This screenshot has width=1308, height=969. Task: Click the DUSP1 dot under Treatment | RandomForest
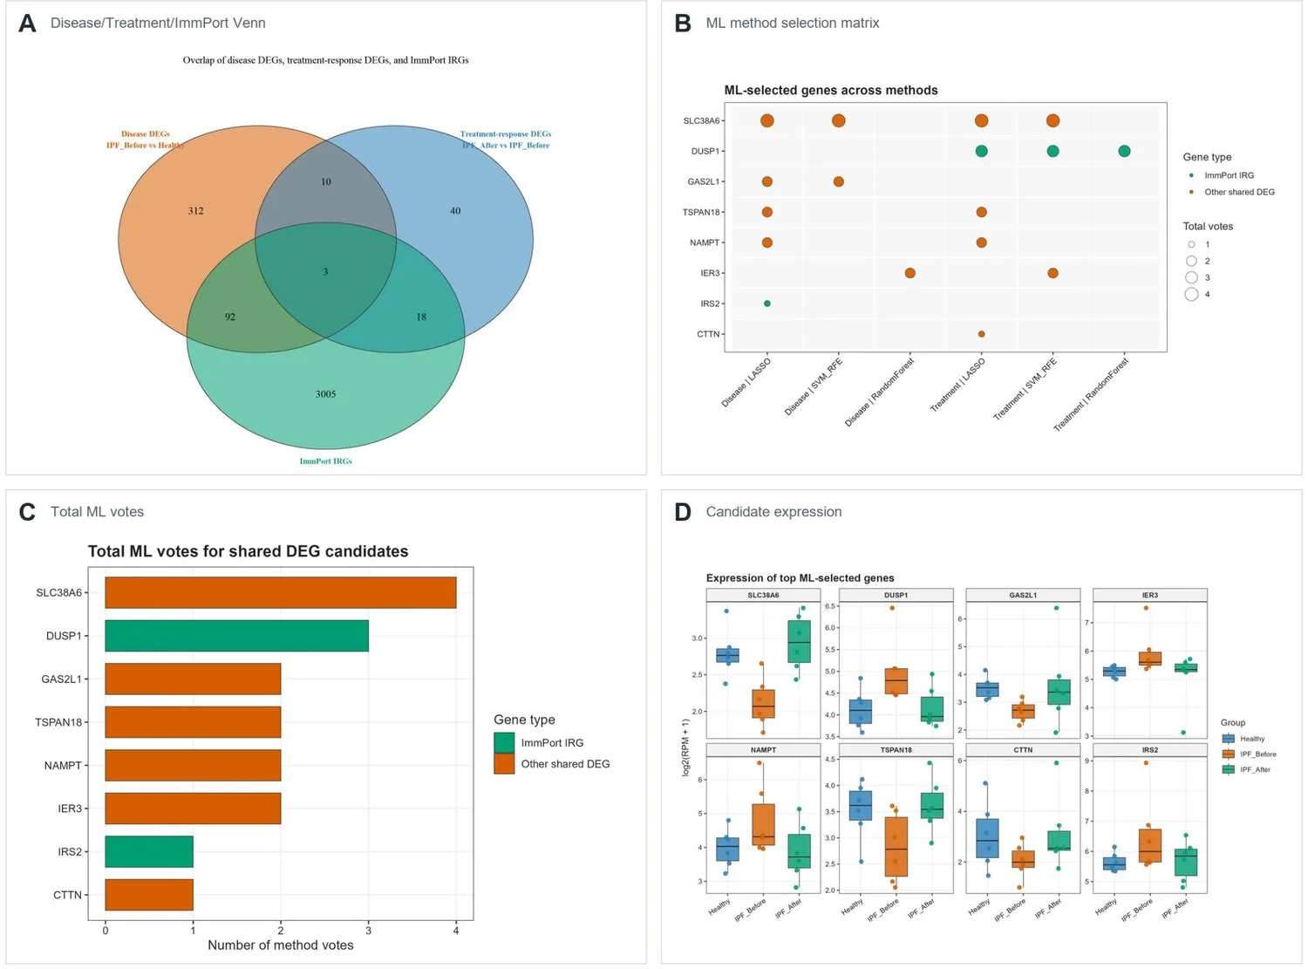click(x=1124, y=151)
